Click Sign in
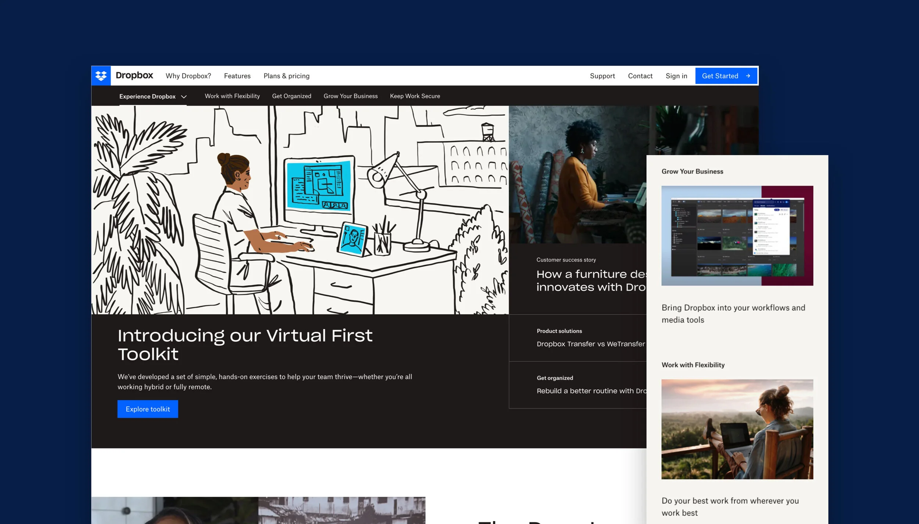919x524 pixels. [x=676, y=76]
